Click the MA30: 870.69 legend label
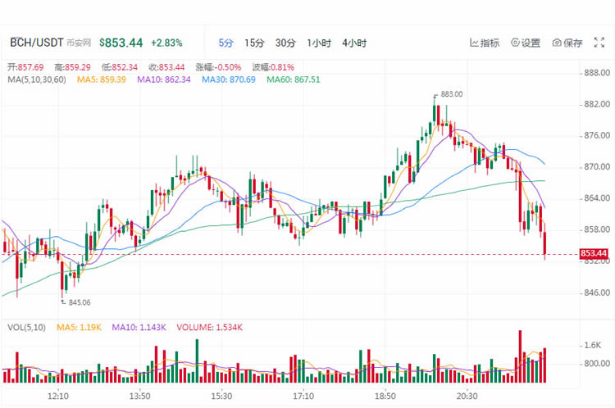This screenshot has width=615, height=408. pyautogui.click(x=228, y=79)
